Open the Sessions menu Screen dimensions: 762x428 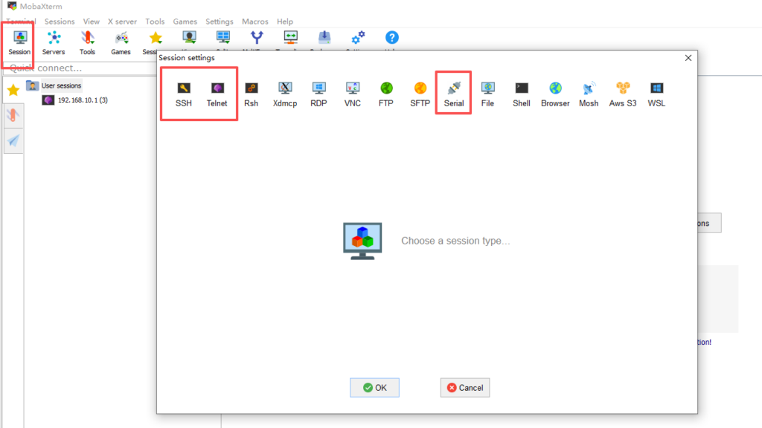(60, 22)
